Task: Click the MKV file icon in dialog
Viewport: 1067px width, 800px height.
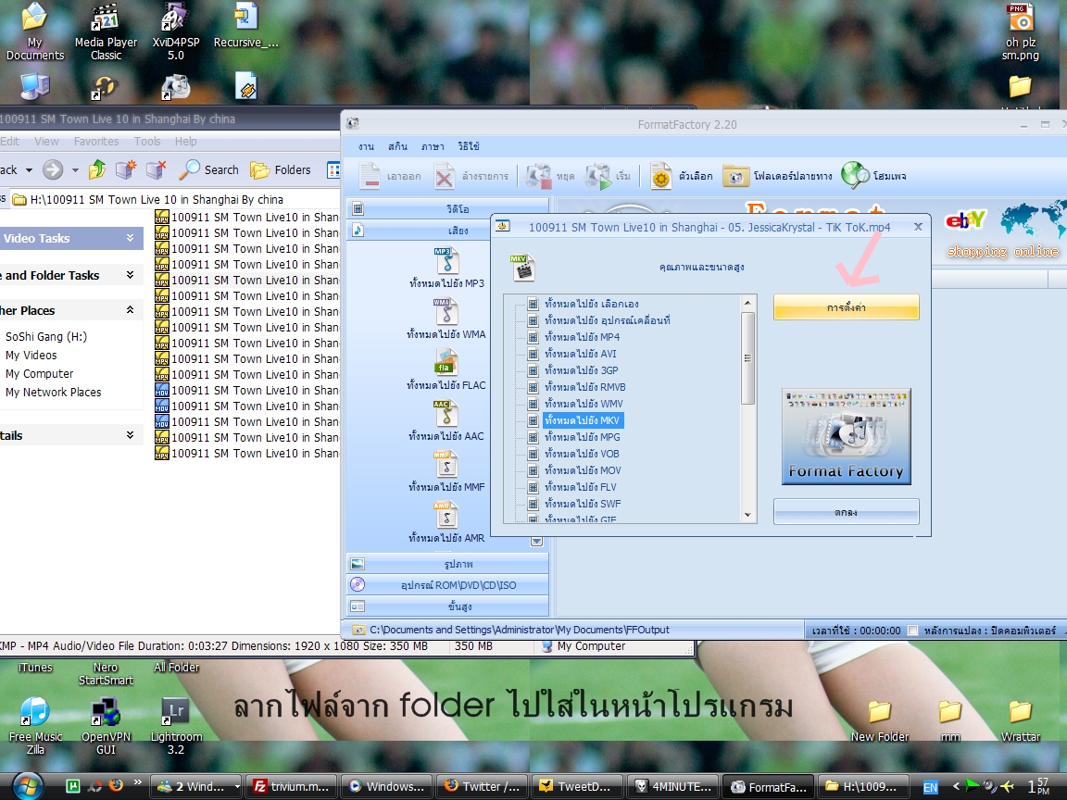Action: pyautogui.click(x=522, y=268)
